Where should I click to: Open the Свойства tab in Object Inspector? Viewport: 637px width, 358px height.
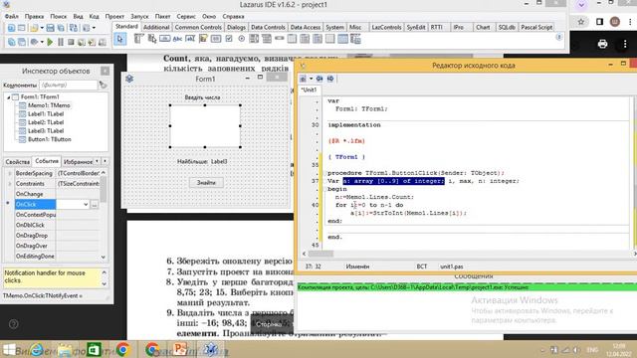(18, 161)
